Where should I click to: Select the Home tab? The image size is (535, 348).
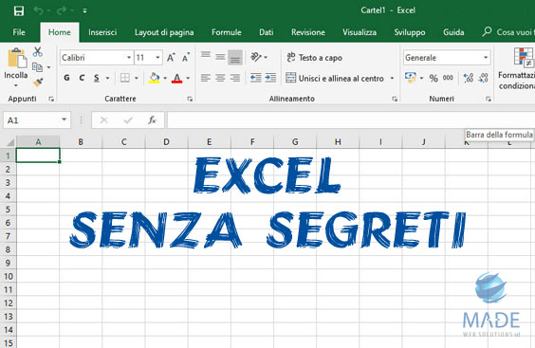(60, 32)
